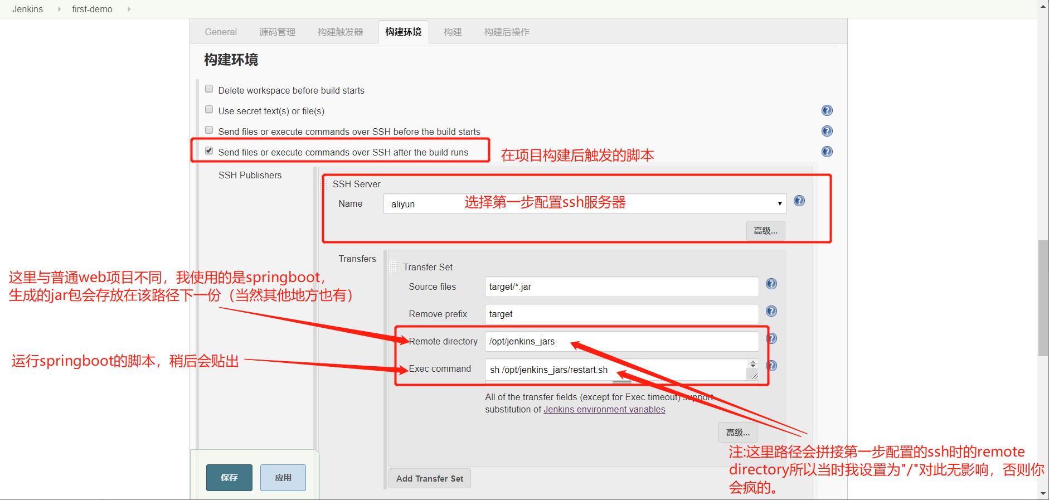This screenshot has width=1049, height=500.
Task: Click the page vertical scrollbar thumb
Action: 1043,298
